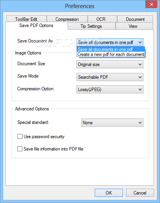This screenshot has width=160, height=203.
Task: Open the Save Mode dropdown
Action: pos(110,77)
